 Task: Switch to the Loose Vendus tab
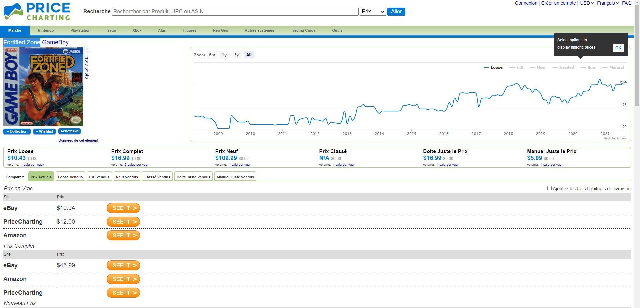(x=70, y=177)
